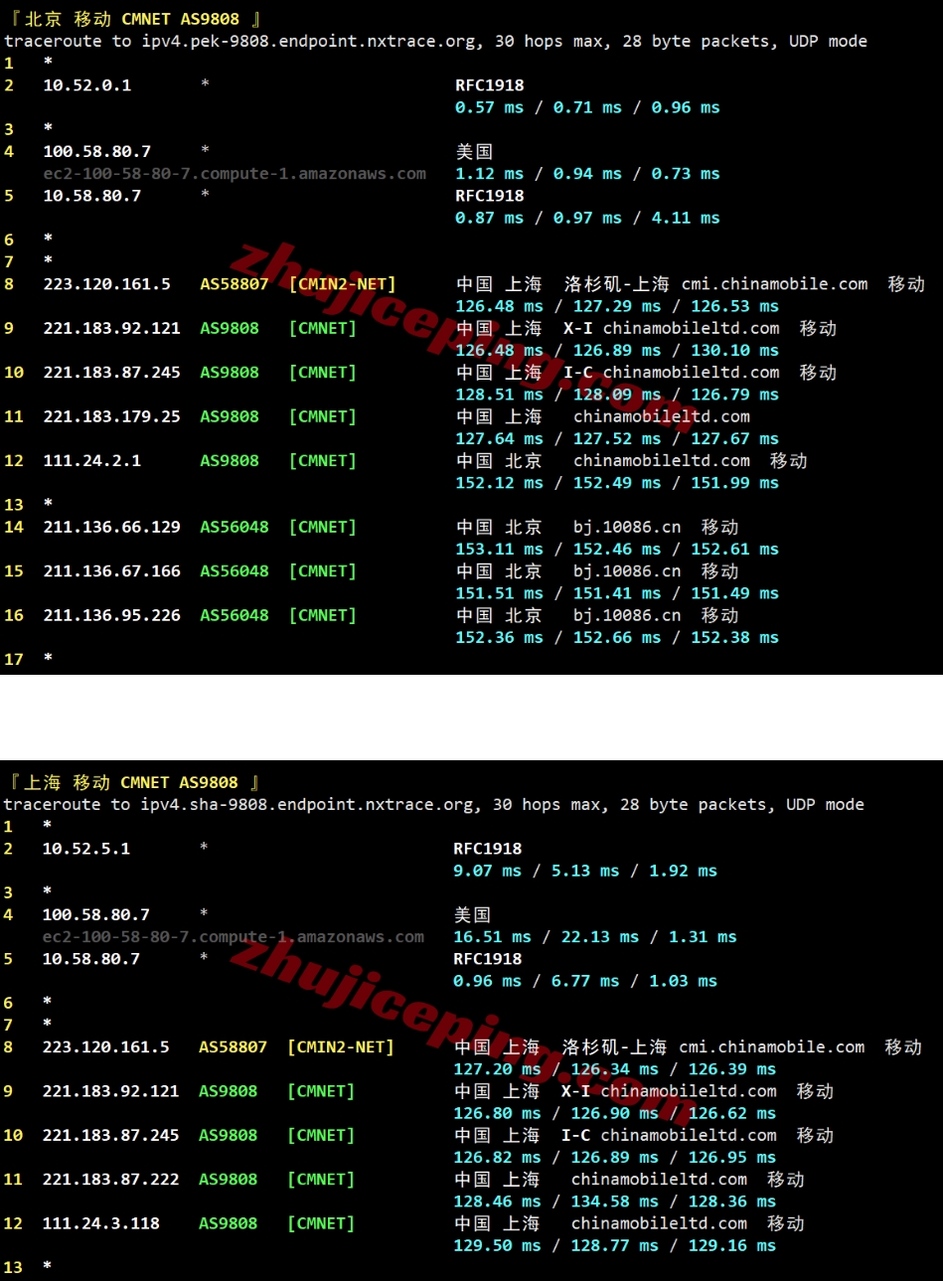Screen dimensions: 943x1281
Task: Click IP address 221.183.179.25
Action: tap(111, 416)
